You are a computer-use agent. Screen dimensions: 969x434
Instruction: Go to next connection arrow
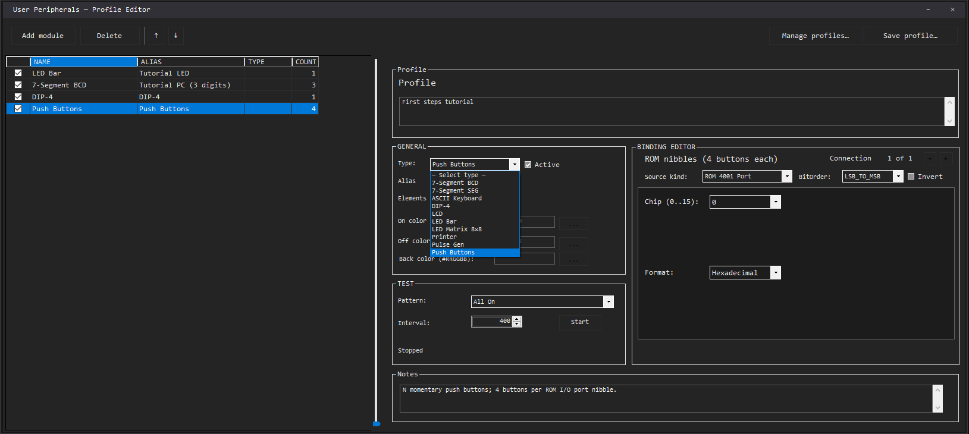[x=946, y=159]
